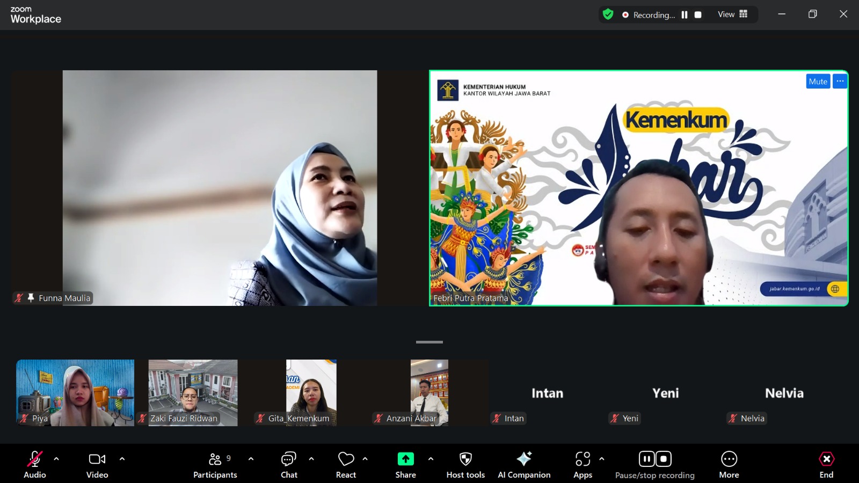Click the encryption shield icon
Screen dimensions: 859x483
pyautogui.click(x=608, y=14)
